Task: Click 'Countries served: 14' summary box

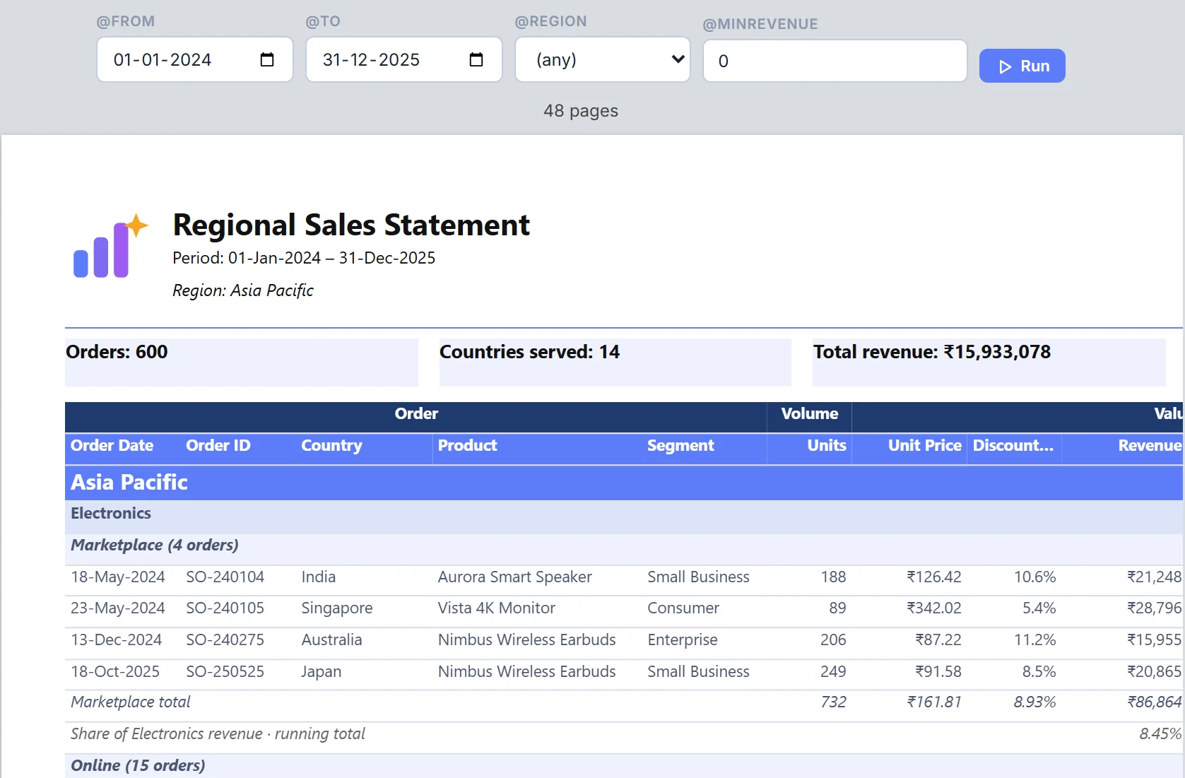Action: coord(615,362)
